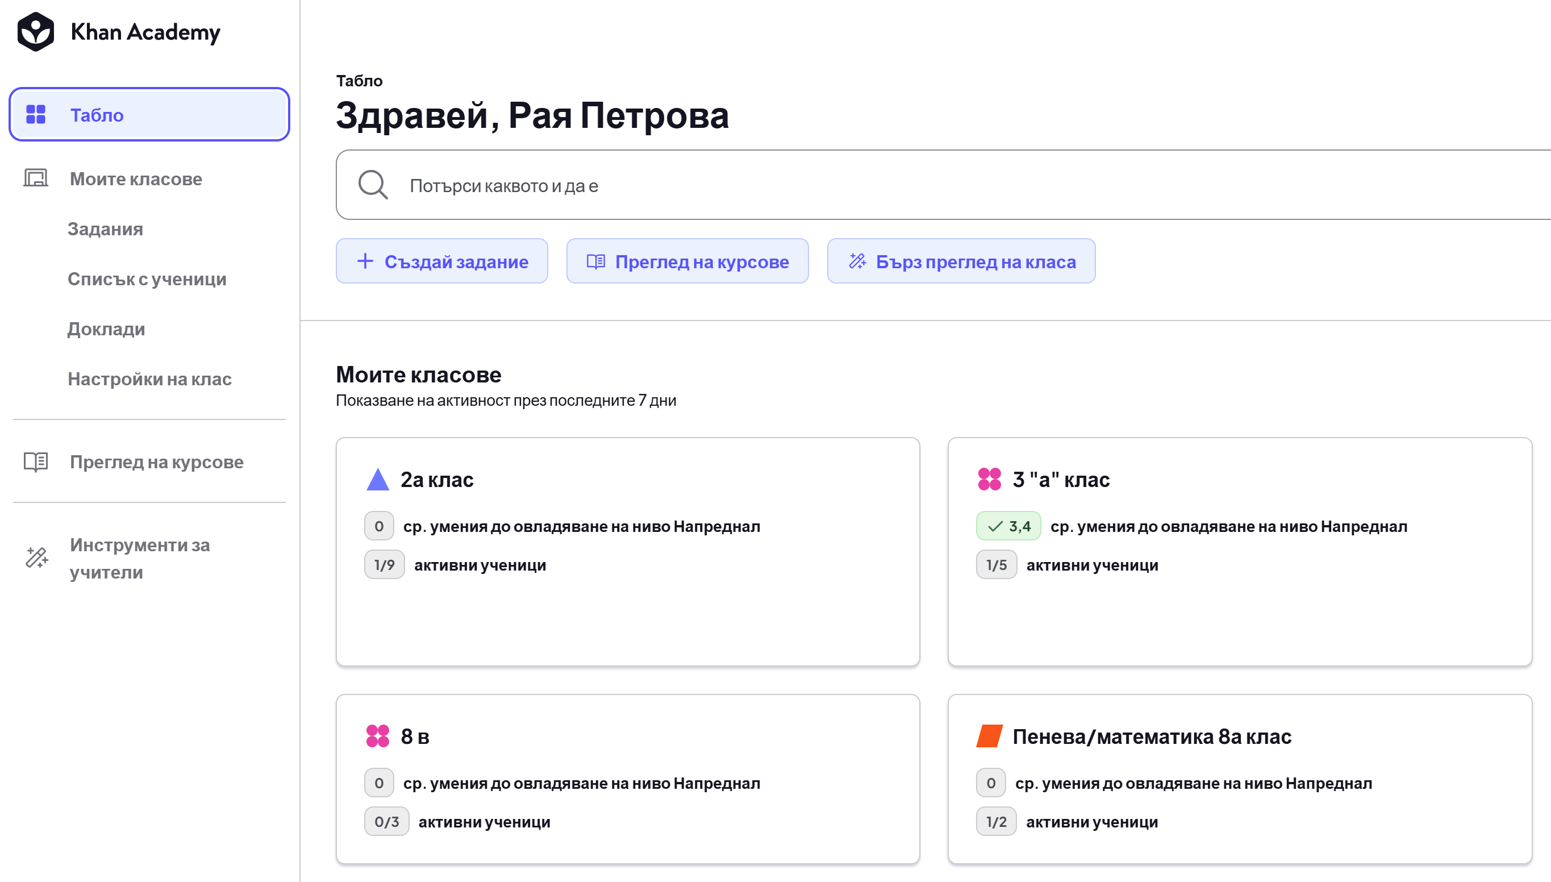Open Инструменти за учители in the sidebar
The width and height of the screenshot is (1551, 882).
point(140,559)
